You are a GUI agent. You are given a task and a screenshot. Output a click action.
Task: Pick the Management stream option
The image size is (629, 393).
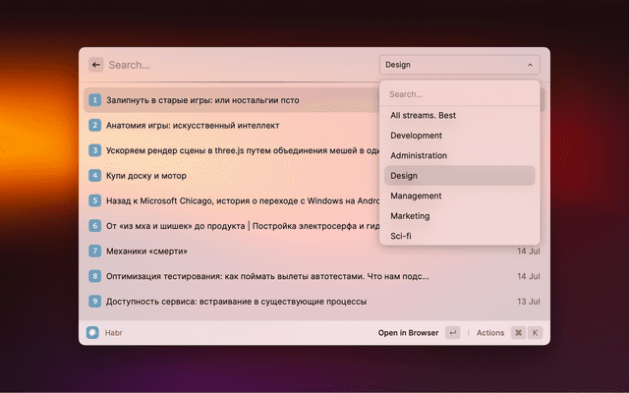[x=416, y=196]
